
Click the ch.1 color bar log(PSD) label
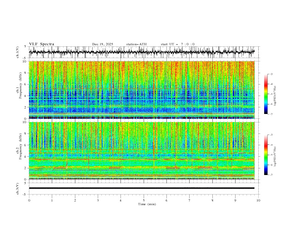pos(275,96)
